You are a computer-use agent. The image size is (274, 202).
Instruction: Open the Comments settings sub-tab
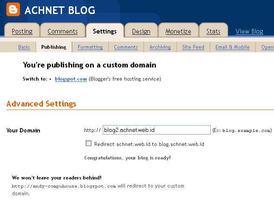[x=126, y=47]
